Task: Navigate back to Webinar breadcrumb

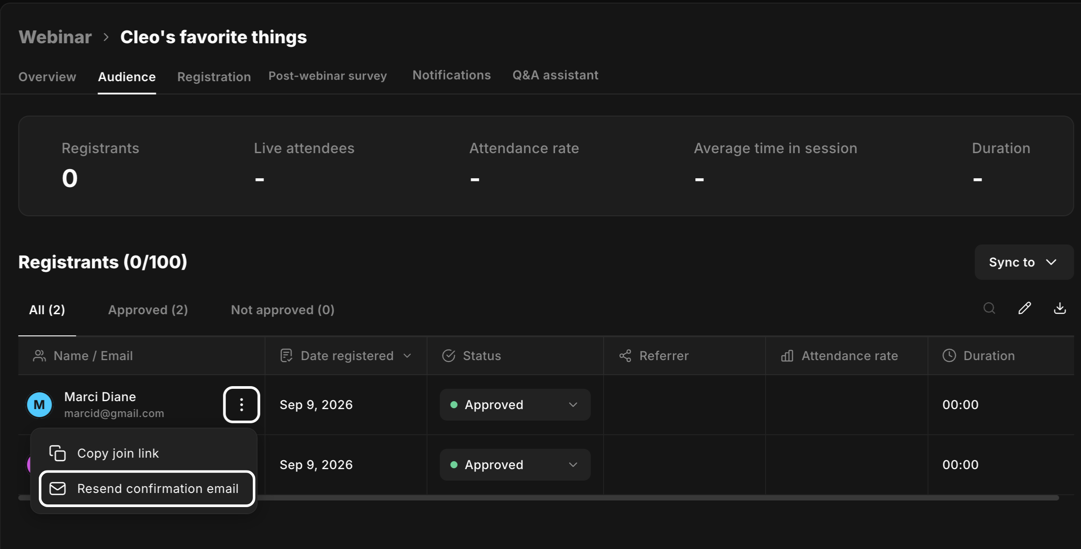Action: click(x=55, y=37)
